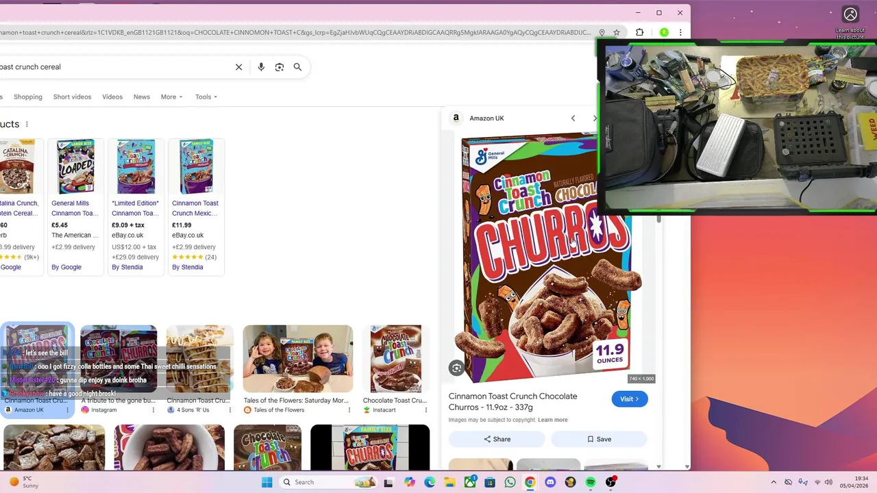Switch to Chrome on the taskbar
This screenshot has height=493, width=877.
click(x=530, y=482)
